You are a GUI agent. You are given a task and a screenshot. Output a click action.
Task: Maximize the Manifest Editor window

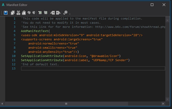pyautogui.click(x=152, y=5)
